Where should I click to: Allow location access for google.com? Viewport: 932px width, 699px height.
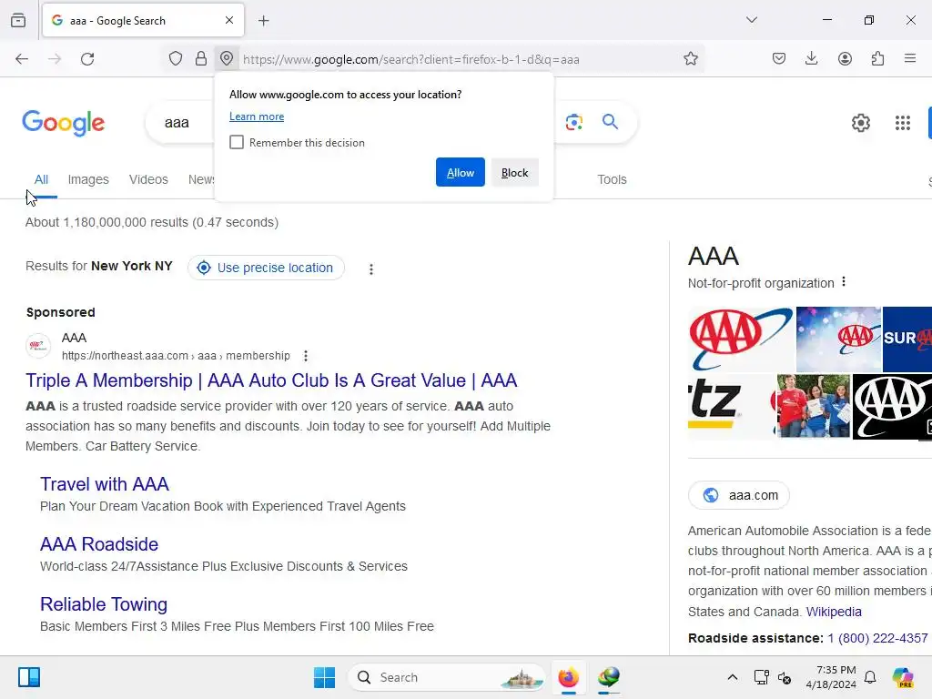click(x=460, y=172)
